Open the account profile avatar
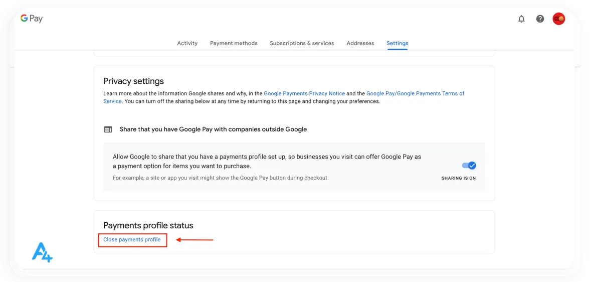This screenshot has height=282, width=590. point(558,19)
